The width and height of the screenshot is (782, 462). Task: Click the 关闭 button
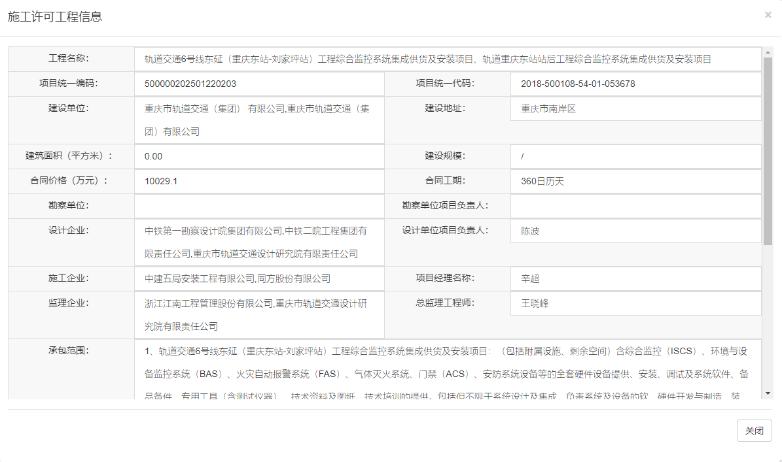click(754, 431)
